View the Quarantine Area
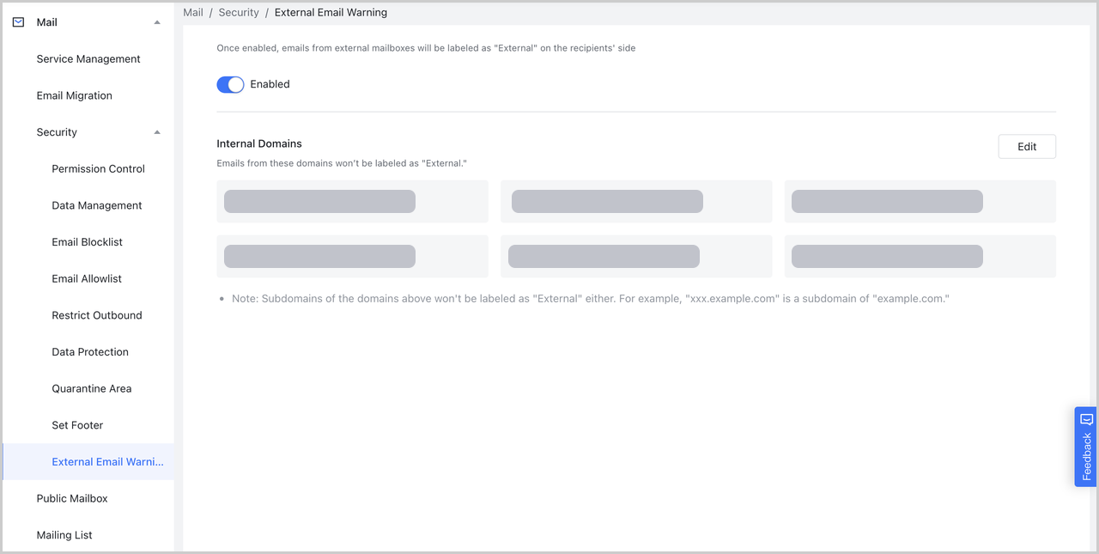Viewport: 1099px width, 554px height. [91, 388]
